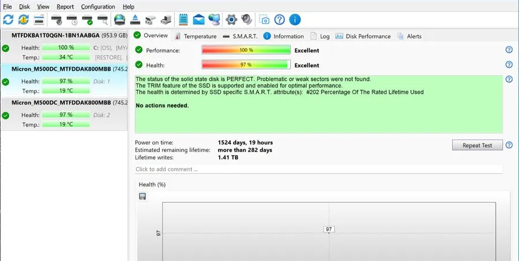Screen dimensions: 519x261
Task: Switch to the Disk Performance tab
Action: pos(363,36)
